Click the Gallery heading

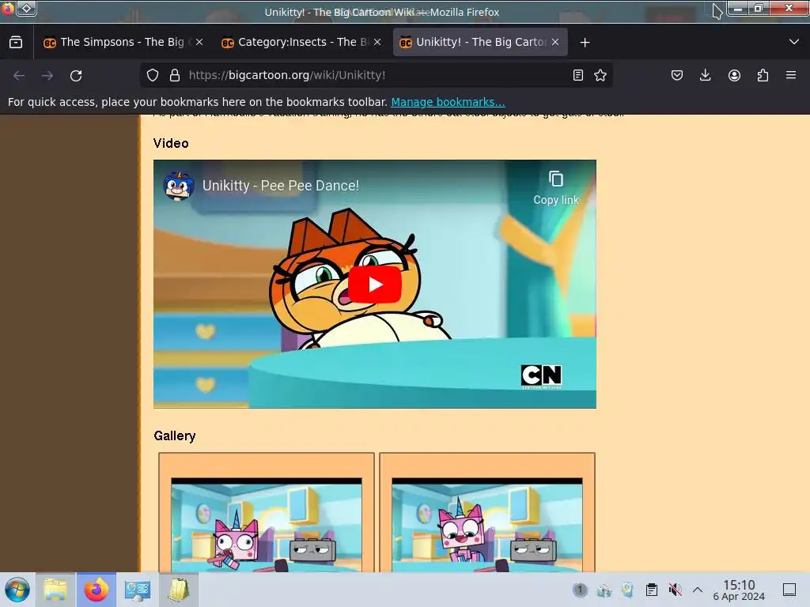point(175,435)
